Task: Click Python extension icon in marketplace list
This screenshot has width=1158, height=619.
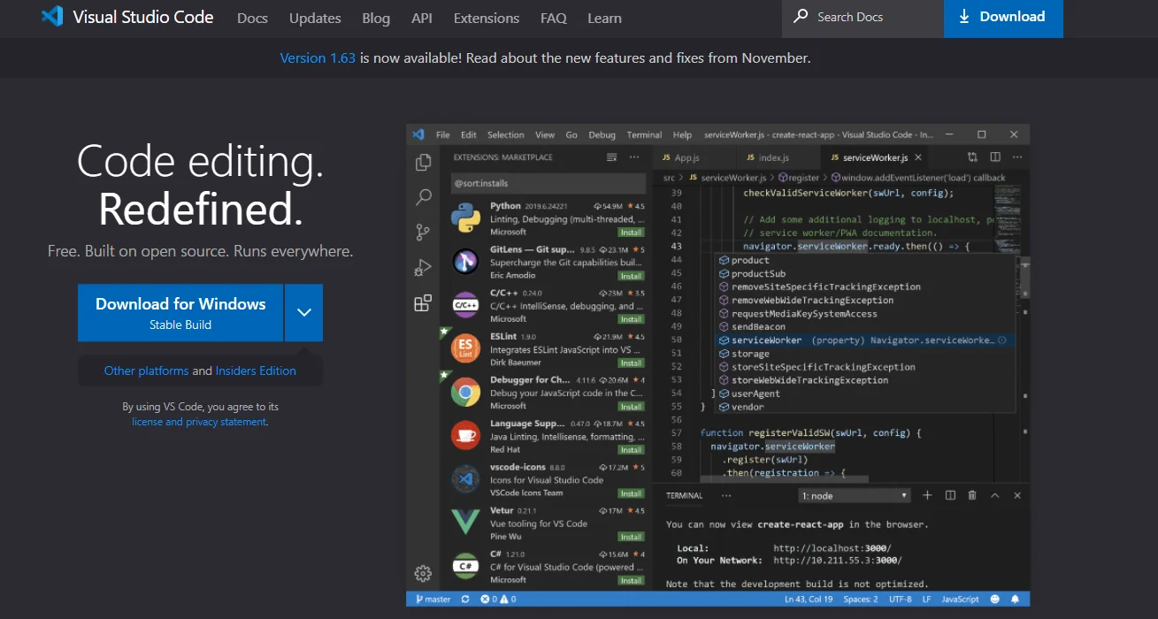Action: tap(465, 218)
